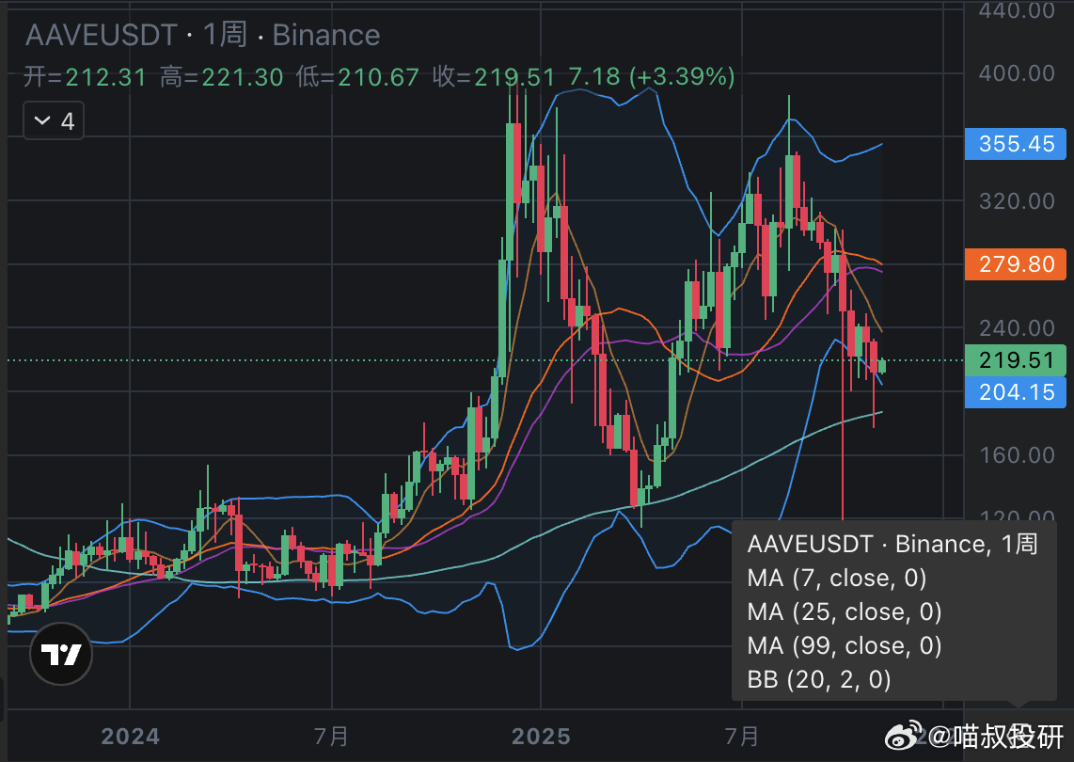Click AAVEUSDT · Binance, 1周 tooltip heading
The width and height of the screenshot is (1074, 762).
tap(892, 544)
